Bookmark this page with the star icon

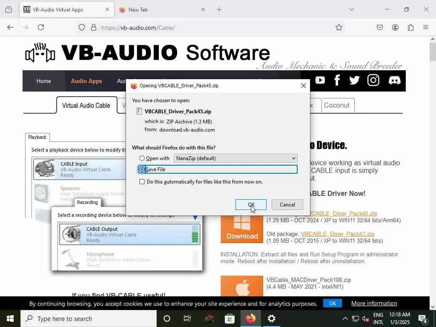click(338, 27)
